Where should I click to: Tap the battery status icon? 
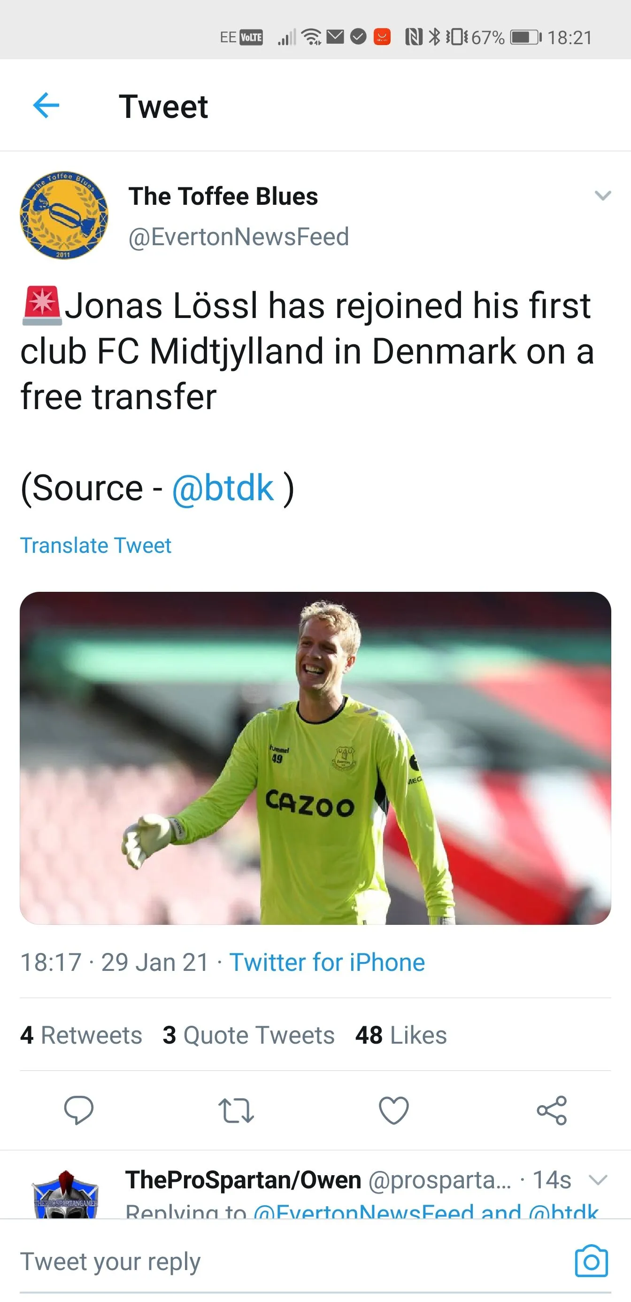tap(525, 38)
